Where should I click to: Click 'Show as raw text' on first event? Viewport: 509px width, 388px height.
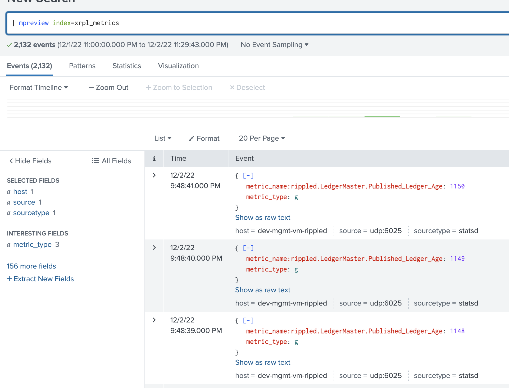[262, 217]
